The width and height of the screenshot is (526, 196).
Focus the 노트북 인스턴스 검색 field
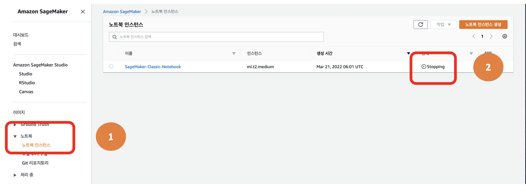tap(216, 37)
